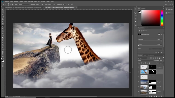Select the Type tool
175x98 pixels.
3,45
